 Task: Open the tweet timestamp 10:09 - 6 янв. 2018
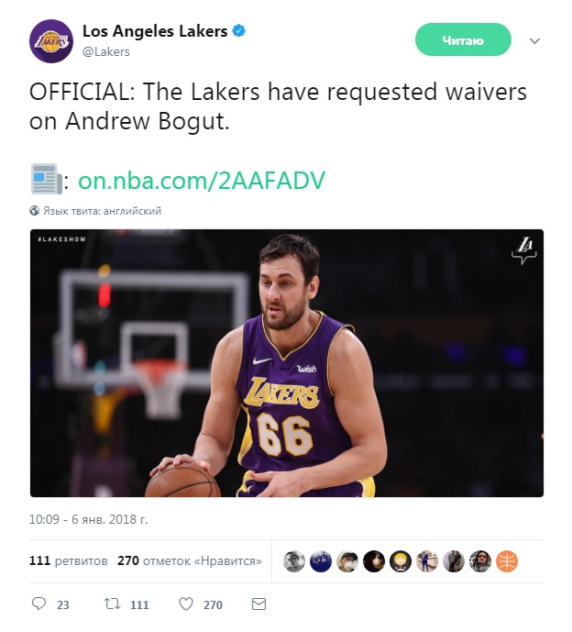pos(89,519)
